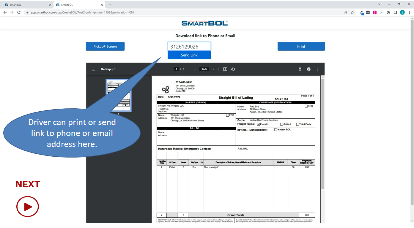The height and width of the screenshot is (228, 414).
Task: Open the Chrome three-dot menu
Action: (409, 12)
